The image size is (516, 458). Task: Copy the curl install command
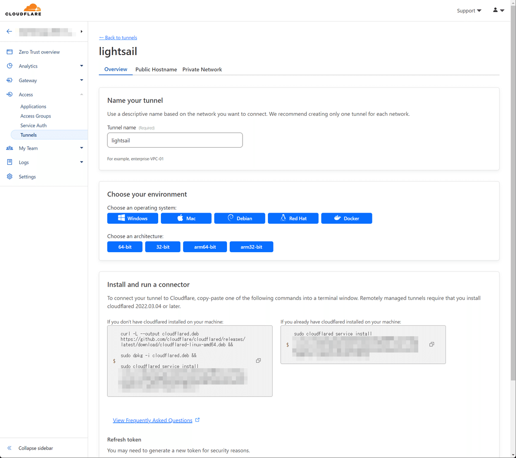258,361
